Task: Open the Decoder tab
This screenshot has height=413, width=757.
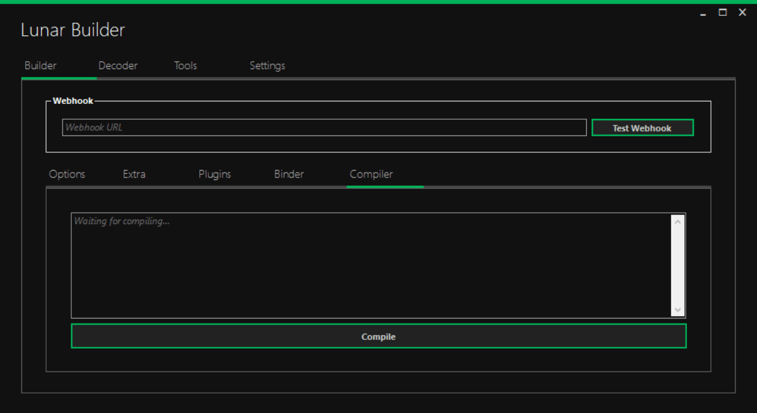Action: [x=118, y=65]
